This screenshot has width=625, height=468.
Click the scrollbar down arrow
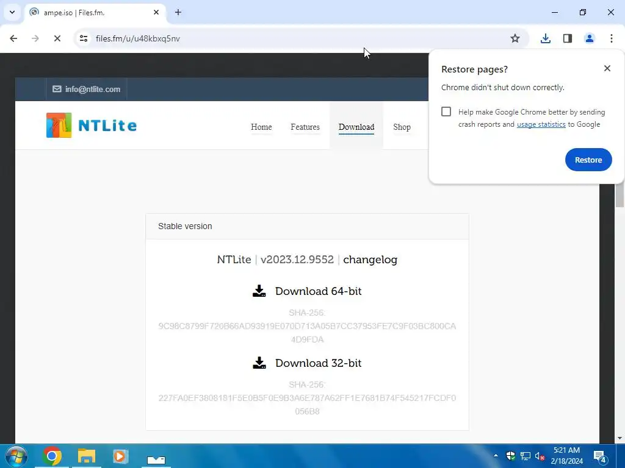point(620,438)
